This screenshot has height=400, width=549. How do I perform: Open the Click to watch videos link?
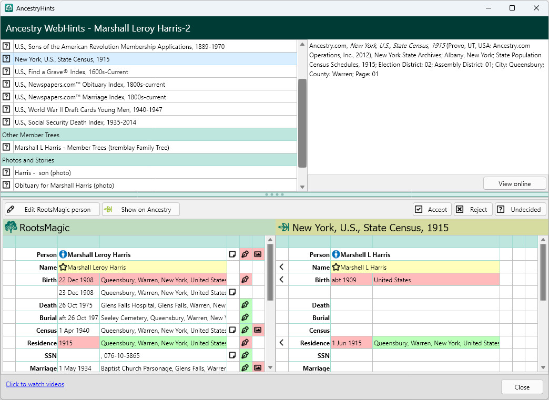35,384
